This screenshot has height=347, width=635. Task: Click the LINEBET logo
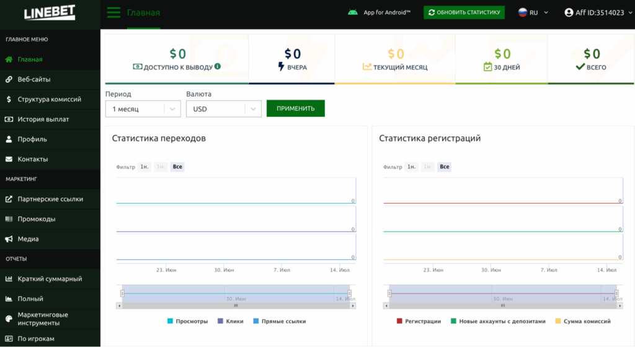[x=50, y=13]
